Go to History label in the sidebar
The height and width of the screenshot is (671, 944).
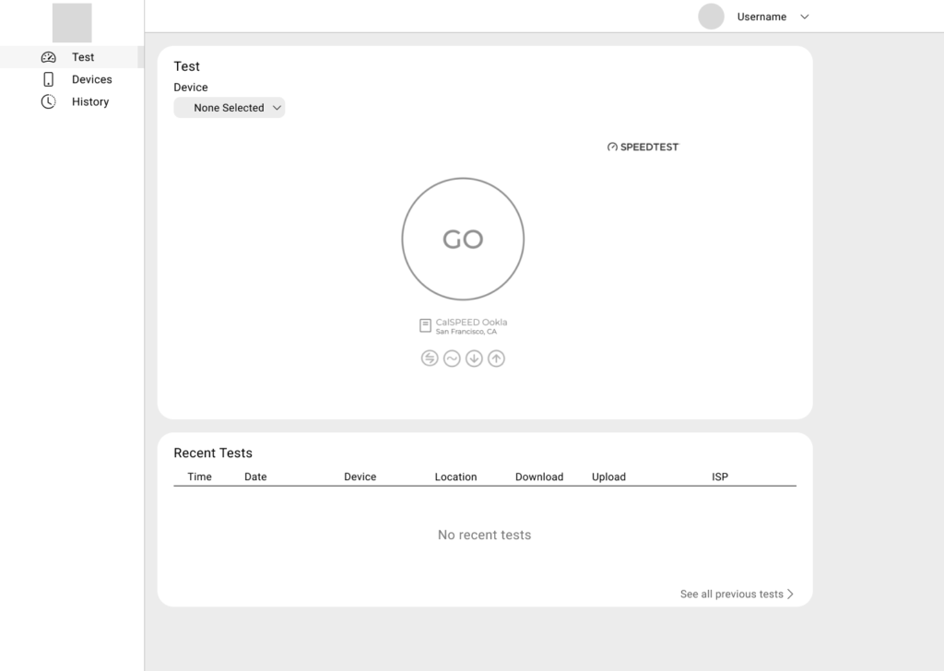tap(90, 101)
